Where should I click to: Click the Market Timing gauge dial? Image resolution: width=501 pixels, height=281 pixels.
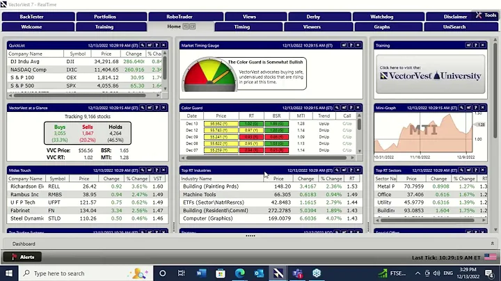pos(209,75)
